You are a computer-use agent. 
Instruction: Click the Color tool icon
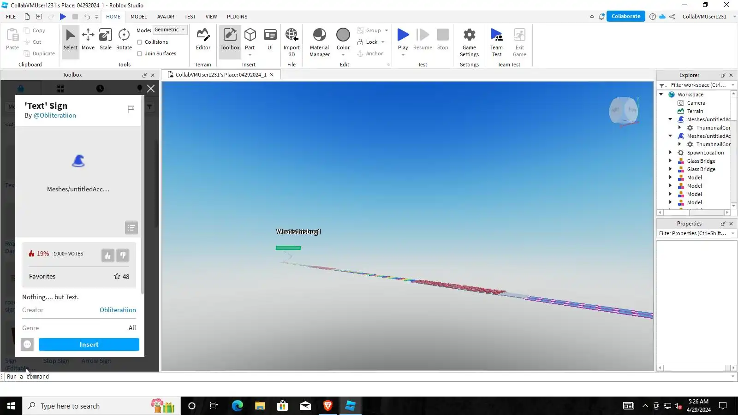click(x=343, y=35)
